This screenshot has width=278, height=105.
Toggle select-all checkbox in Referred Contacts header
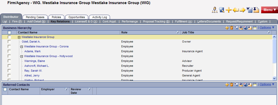(5, 89)
